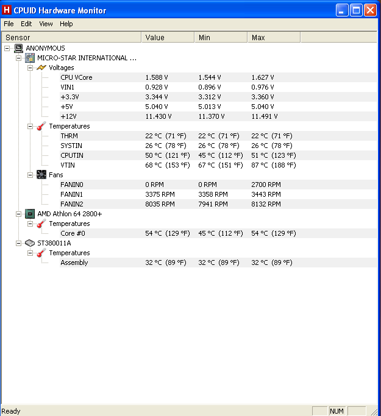Screen dimensions: 381x416
Task: Click the Max column header
Action: [x=274, y=37]
